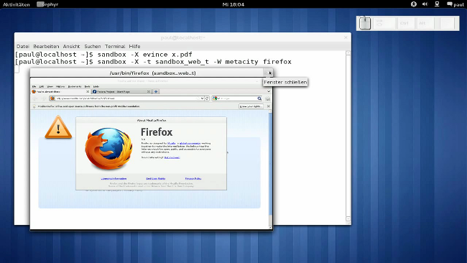Open Firefox Bookmarks menu

pos(75,86)
